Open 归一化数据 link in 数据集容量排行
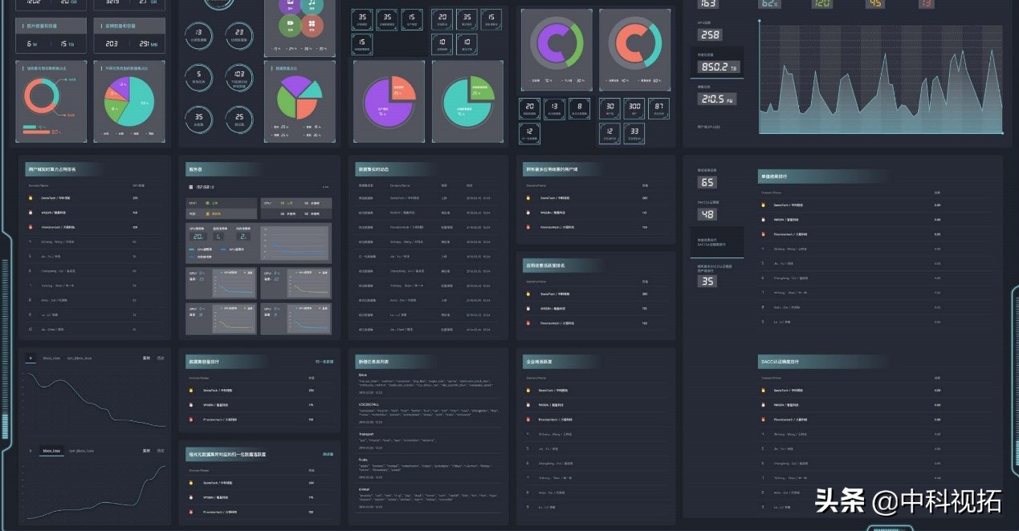Viewport: 1019px width, 531px height. (324, 362)
